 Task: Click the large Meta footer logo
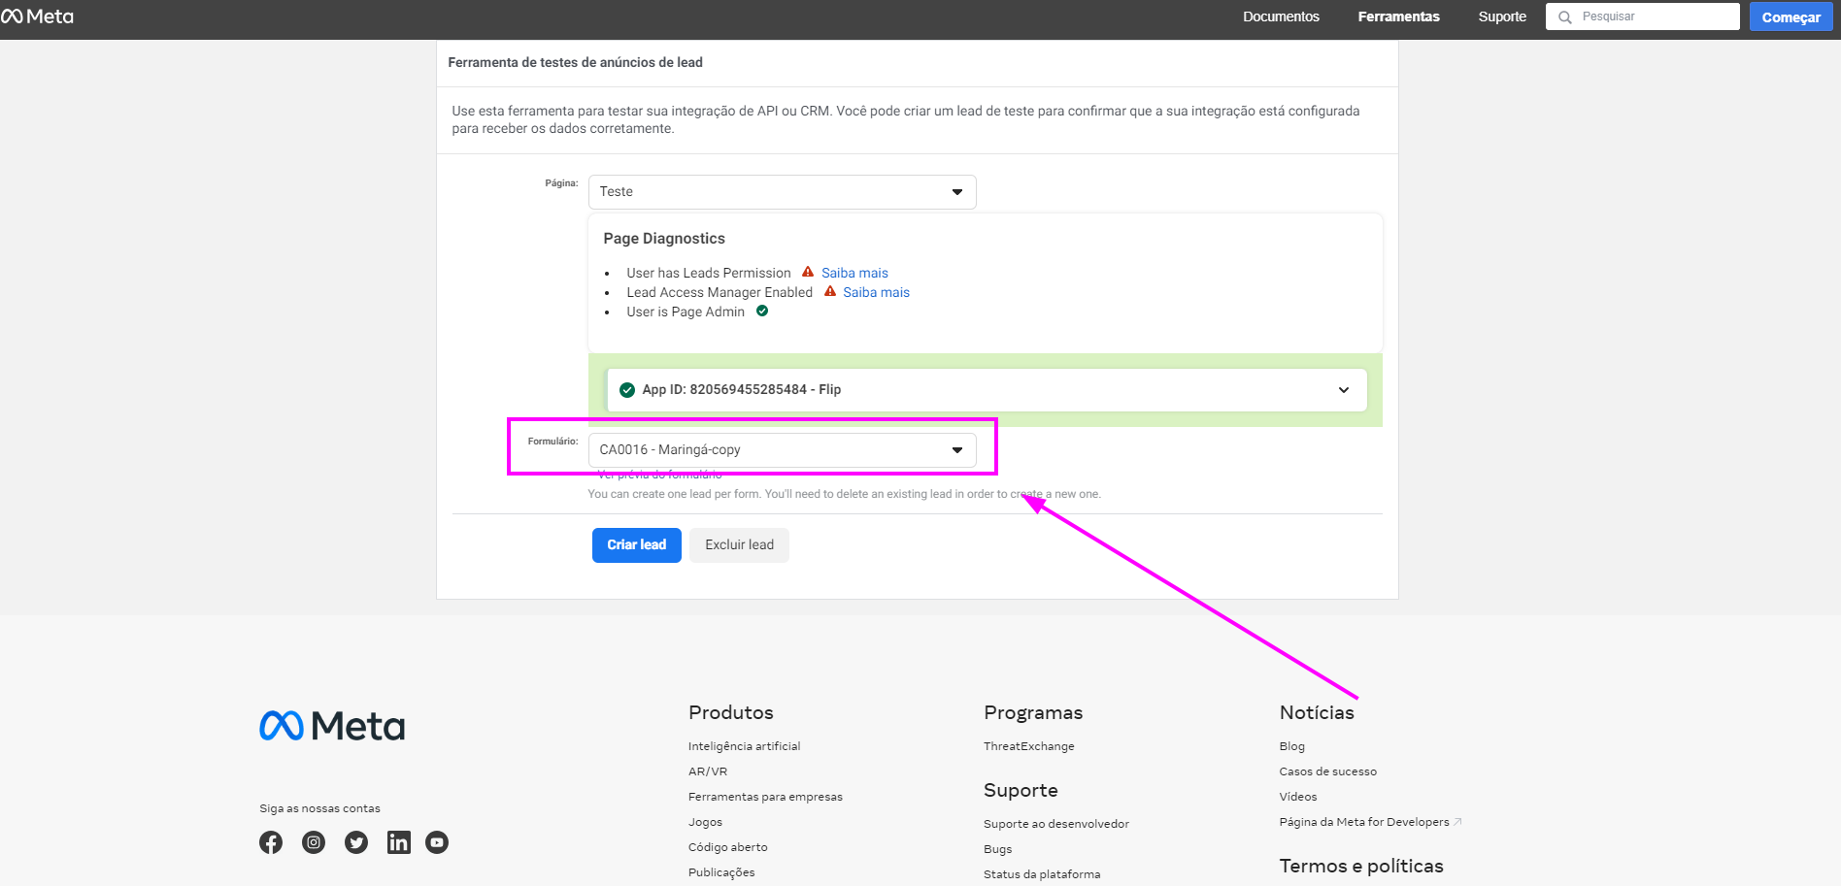click(x=332, y=726)
